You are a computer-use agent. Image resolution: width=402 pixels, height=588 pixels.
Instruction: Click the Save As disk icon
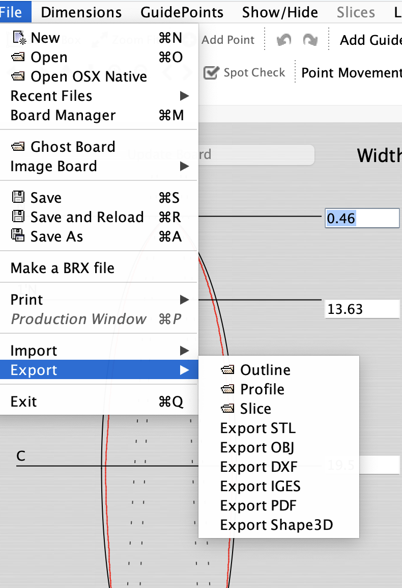tap(18, 236)
